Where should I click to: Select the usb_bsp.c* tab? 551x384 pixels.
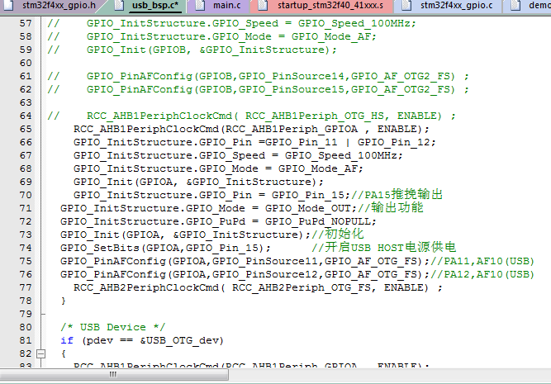click(x=155, y=6)
